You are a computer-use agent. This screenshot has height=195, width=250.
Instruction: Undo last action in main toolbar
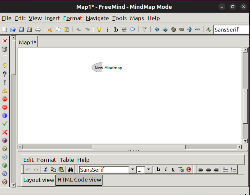[79, 30]
